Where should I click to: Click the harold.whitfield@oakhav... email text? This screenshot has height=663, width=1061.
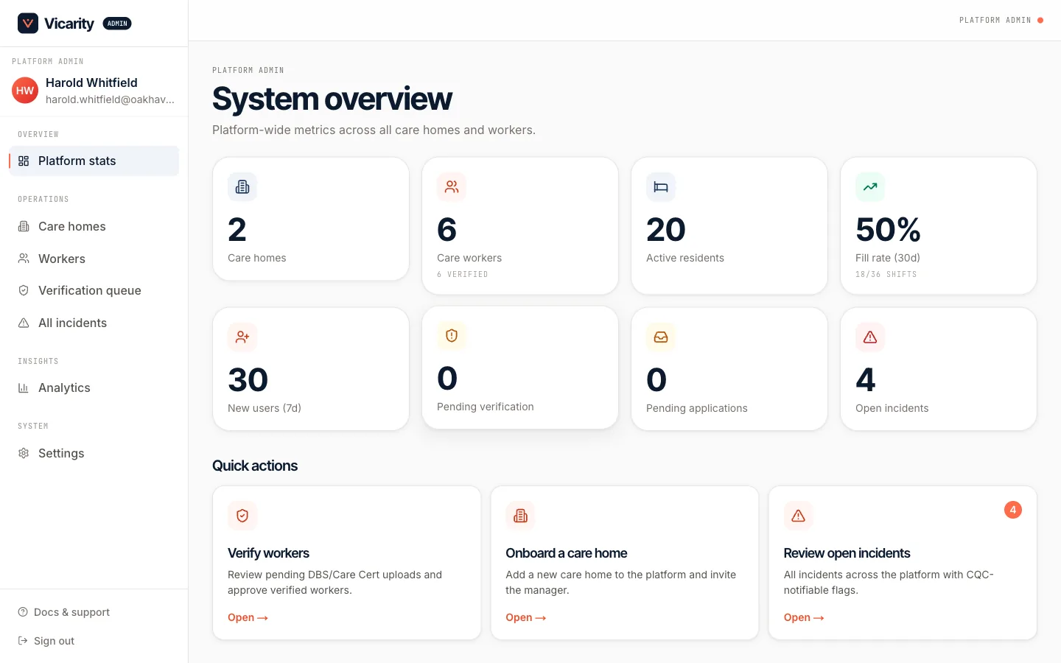(x=110, y=99)
